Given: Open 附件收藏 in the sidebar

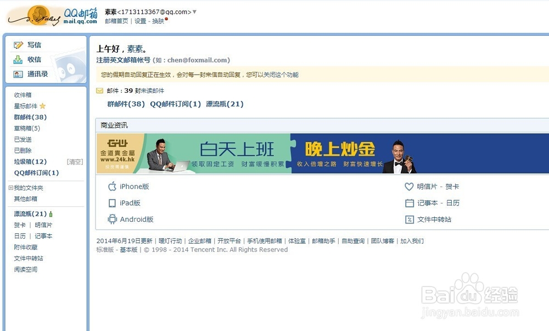Looking at the screenshot, I should (26, 247).
